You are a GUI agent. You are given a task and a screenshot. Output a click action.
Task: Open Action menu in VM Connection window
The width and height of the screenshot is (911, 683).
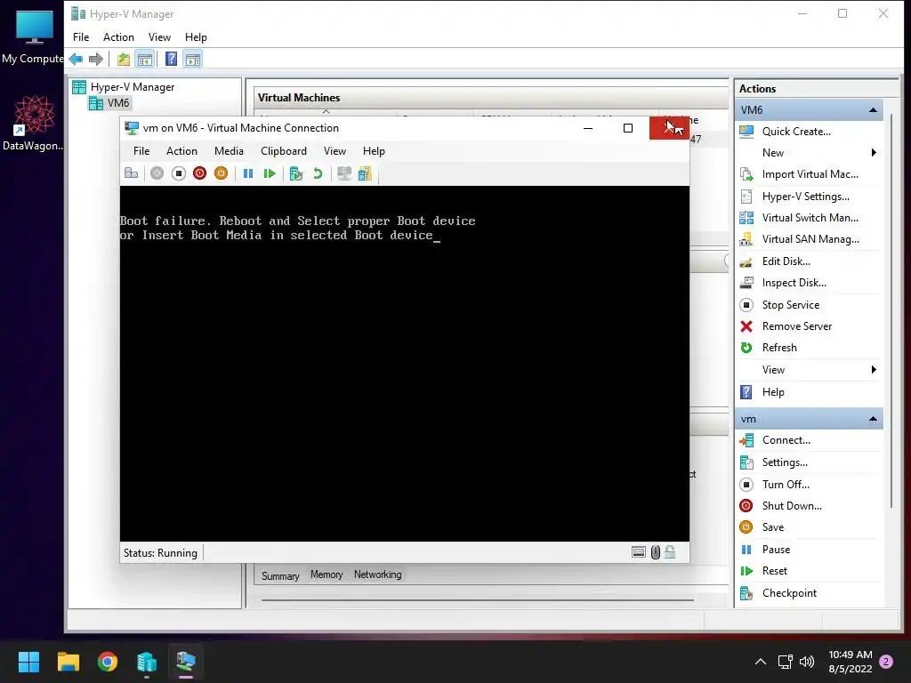(x=181, y=151)
